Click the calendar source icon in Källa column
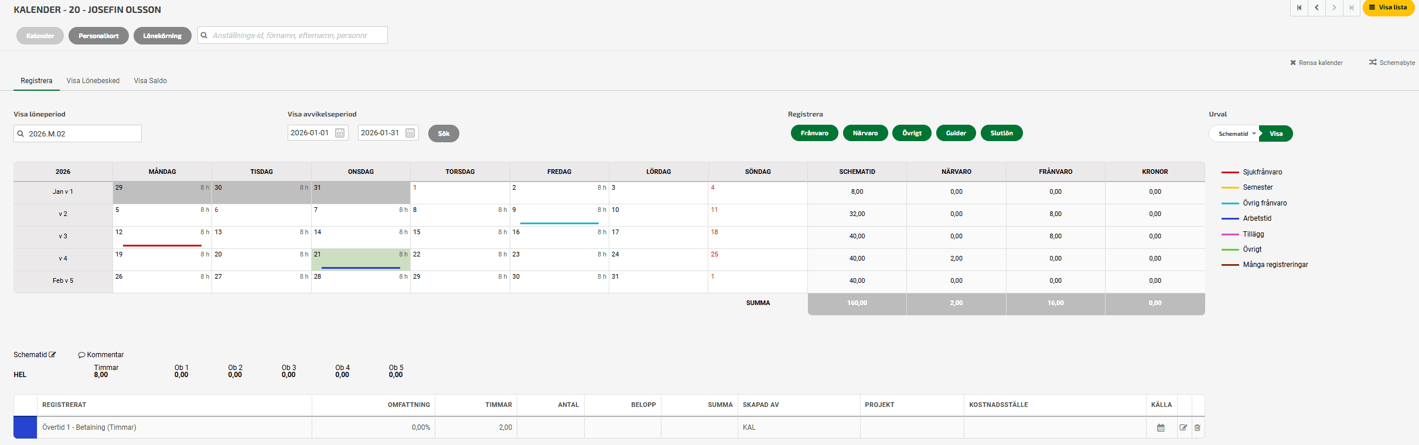Image resolution: width=1419 pixels, height=445 pixels. point(1161,427)
